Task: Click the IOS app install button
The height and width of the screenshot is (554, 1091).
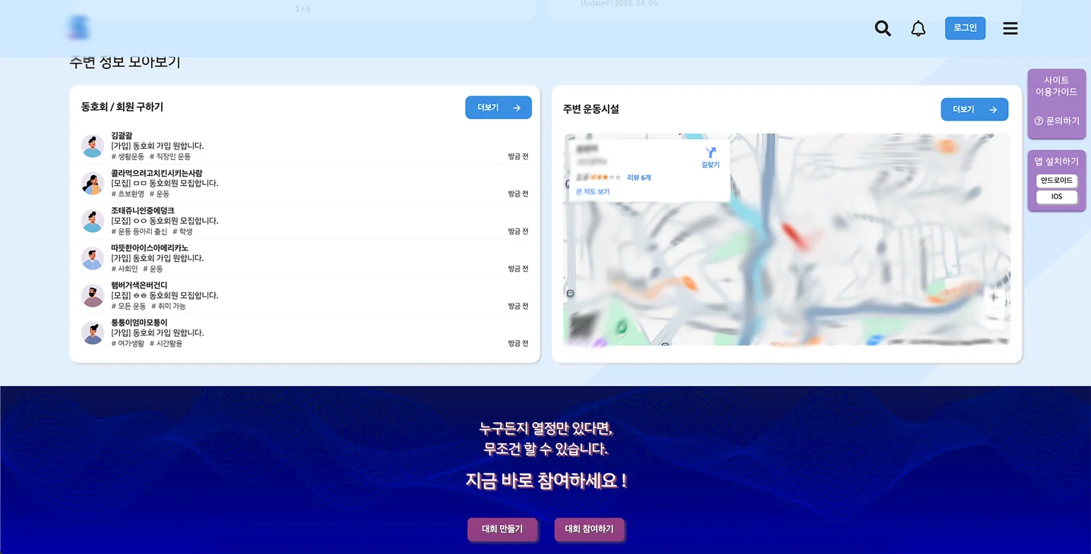Action: pos(1057,197)
